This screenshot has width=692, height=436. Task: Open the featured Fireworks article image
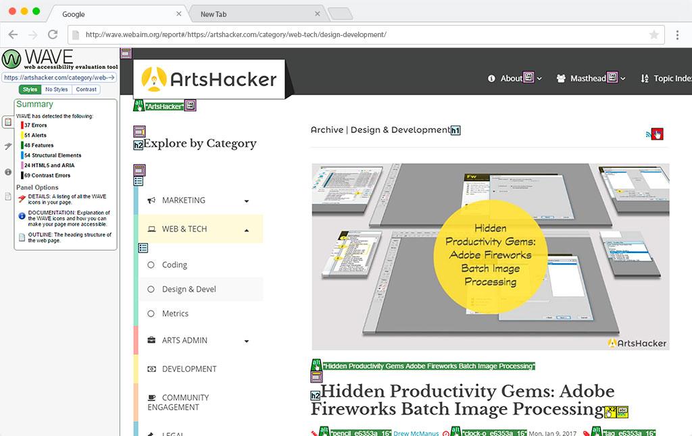coord(491,257)
